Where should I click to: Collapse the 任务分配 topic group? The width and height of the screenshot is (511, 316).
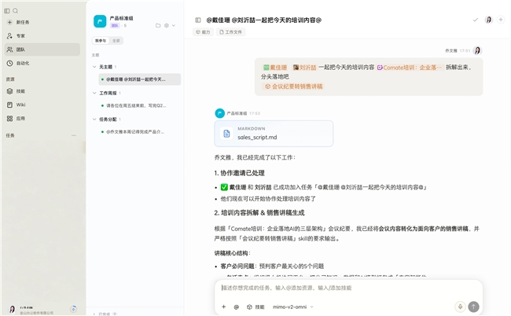click(x=94, y=119)
